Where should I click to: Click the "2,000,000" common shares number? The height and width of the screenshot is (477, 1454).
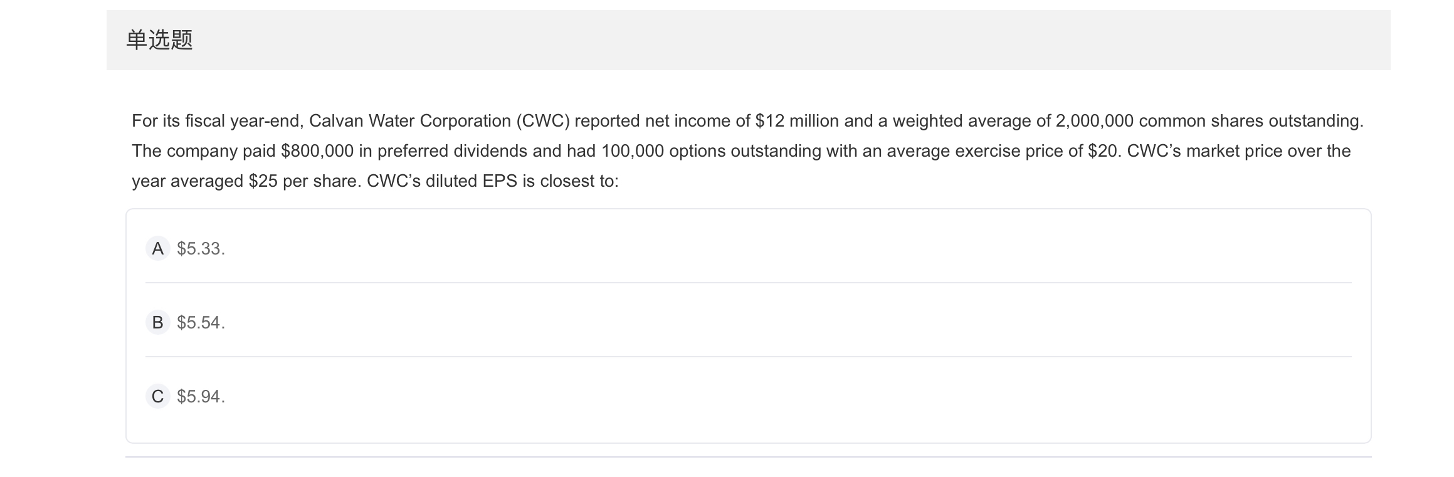(1094, 121)
